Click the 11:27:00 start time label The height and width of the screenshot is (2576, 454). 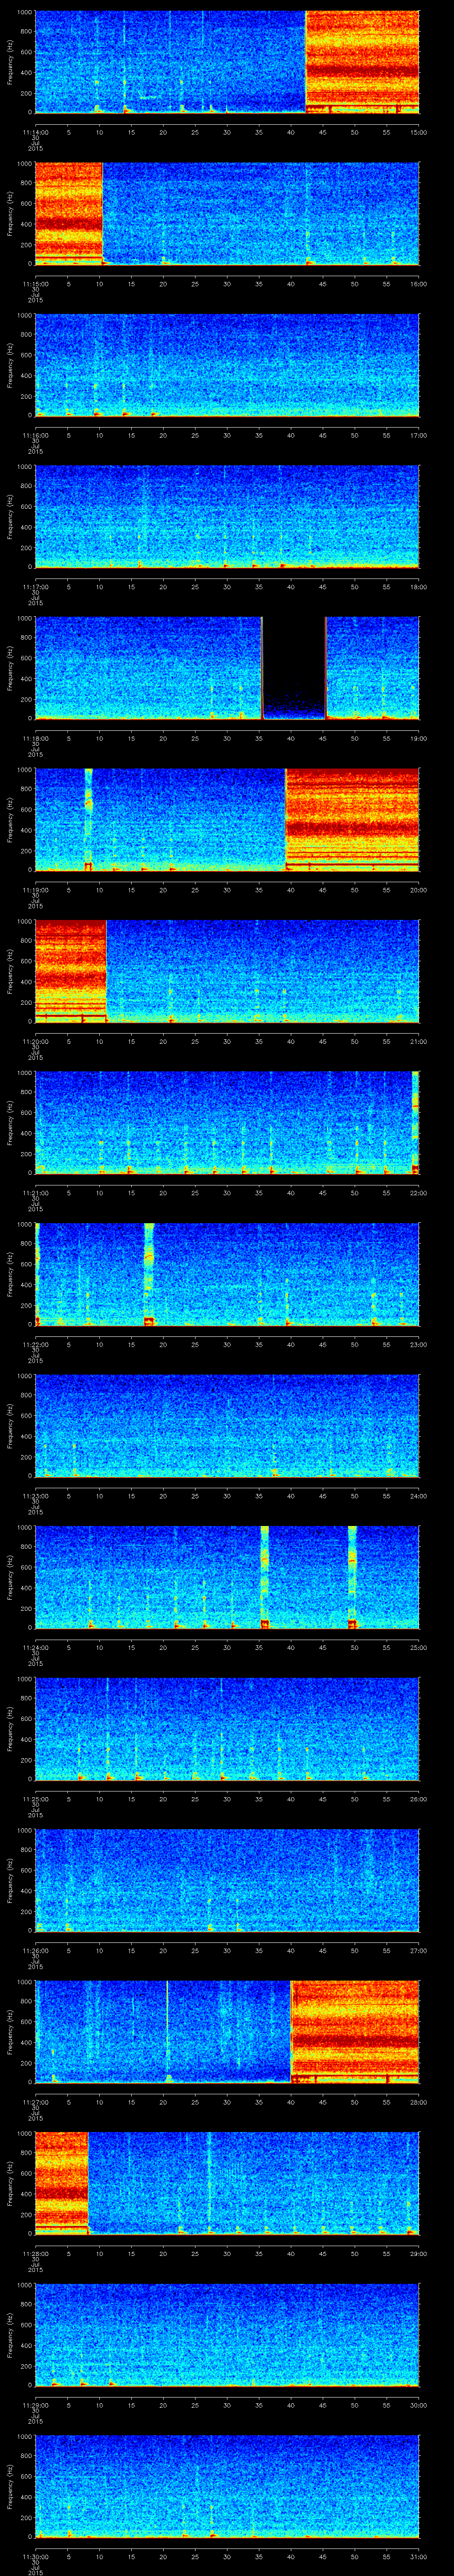point(35,2102)
